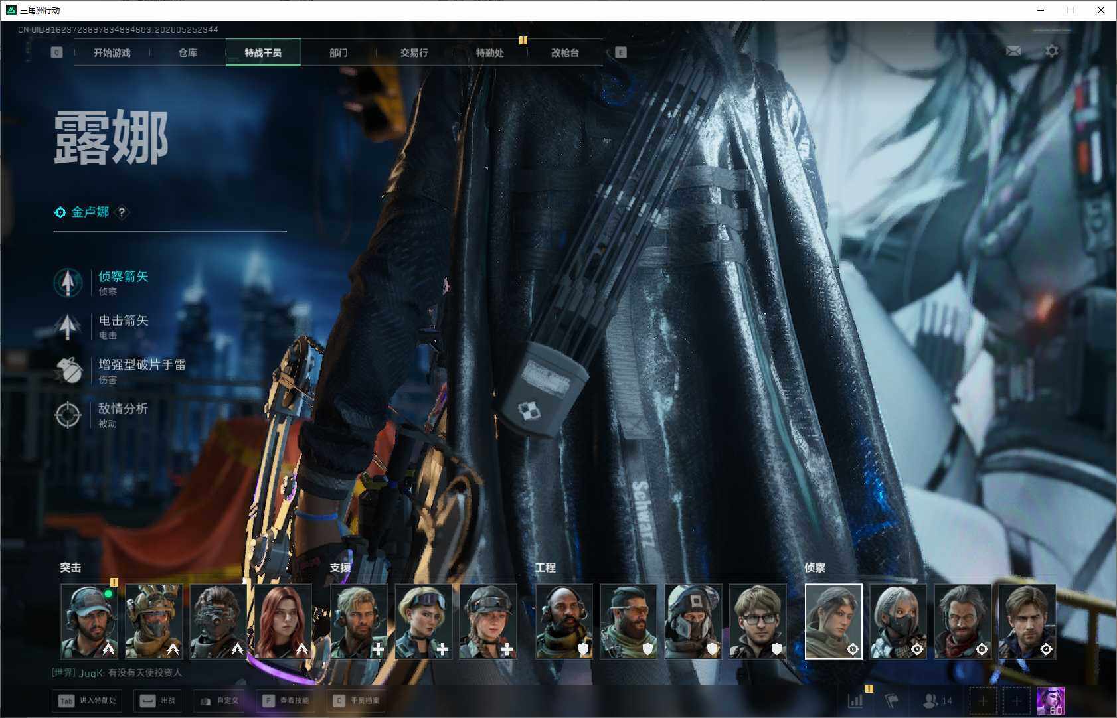Viewport: 1117px width, 718px height.
Task: Click the 突击 class heading
Action: [70, 568]
